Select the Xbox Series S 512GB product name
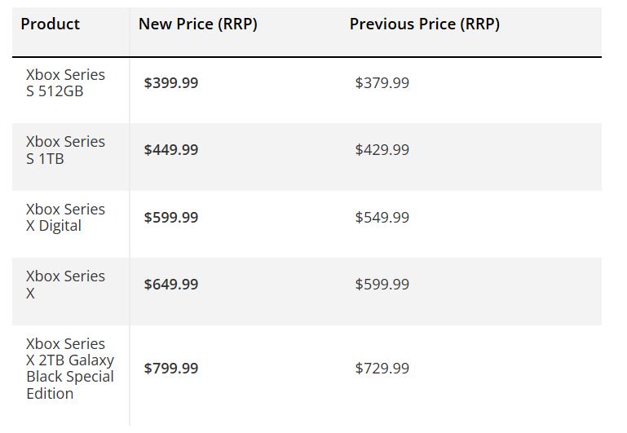Screen dimensions: 627x433 (65, 82)
